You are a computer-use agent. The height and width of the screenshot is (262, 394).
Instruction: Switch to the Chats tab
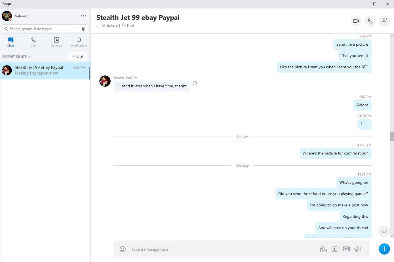pos(11,42)
